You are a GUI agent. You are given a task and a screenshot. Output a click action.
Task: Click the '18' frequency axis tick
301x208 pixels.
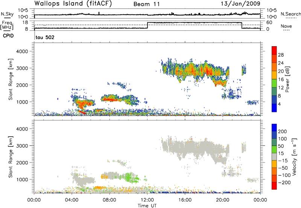[x=25, y=23]
